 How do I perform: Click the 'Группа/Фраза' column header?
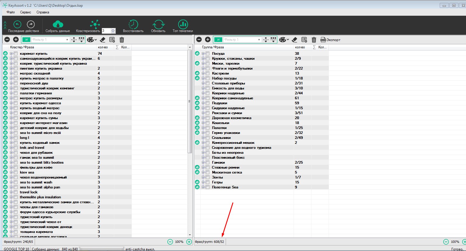(x=213, y=47)
